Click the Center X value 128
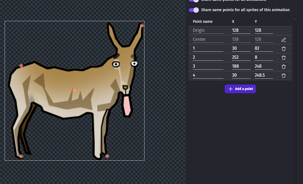303x184 pixels. coord(241,40)
